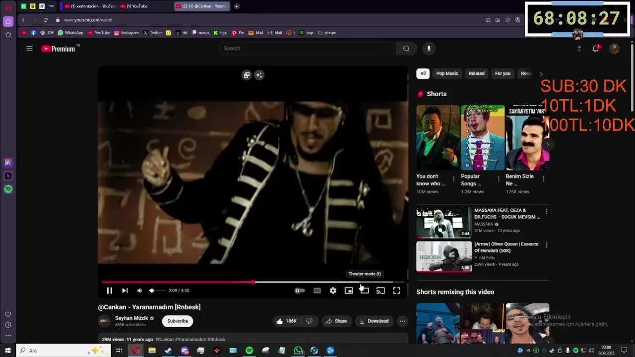Dislike the video with thumbs-down

tap(309, 321)
